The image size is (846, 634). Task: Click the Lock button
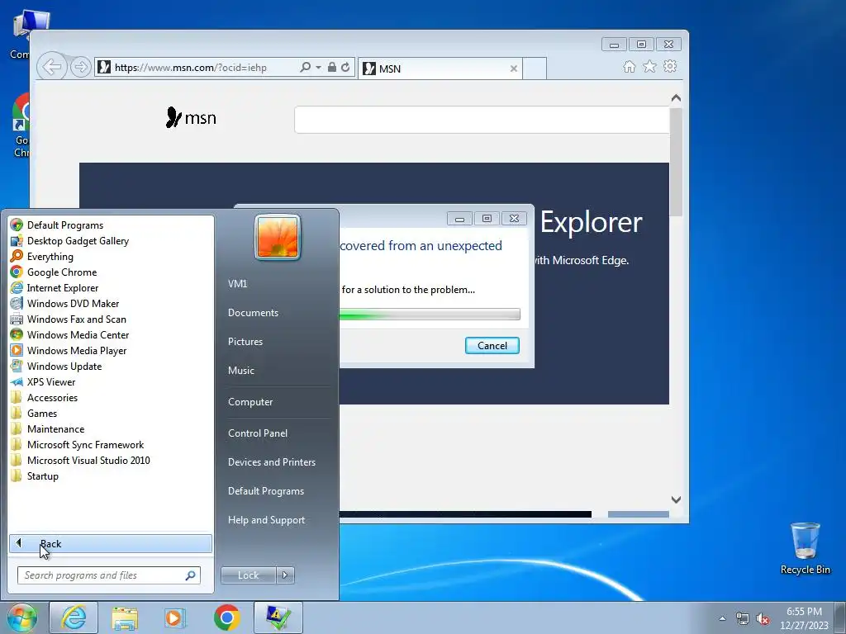click(x=248, y=575)
